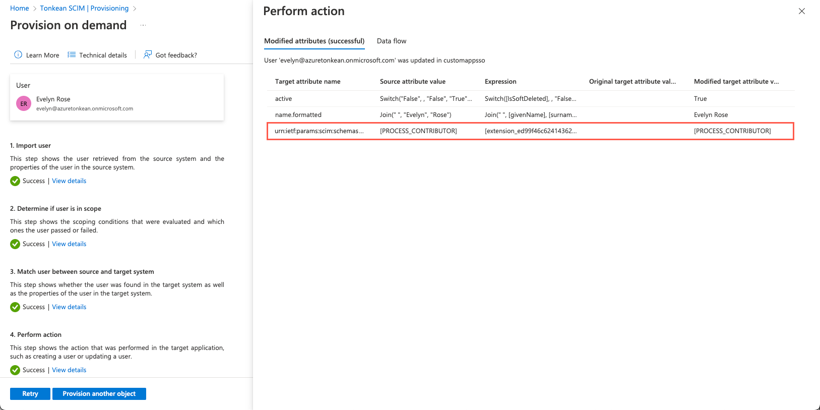Click the user updated in customappsso status message
The image size is (820, 410).
[374, 61]
